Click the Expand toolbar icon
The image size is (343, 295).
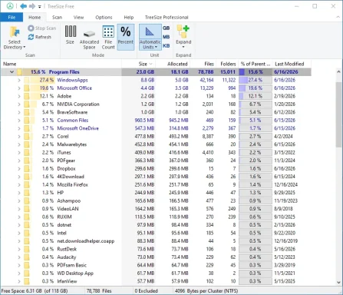pos(183,31)
